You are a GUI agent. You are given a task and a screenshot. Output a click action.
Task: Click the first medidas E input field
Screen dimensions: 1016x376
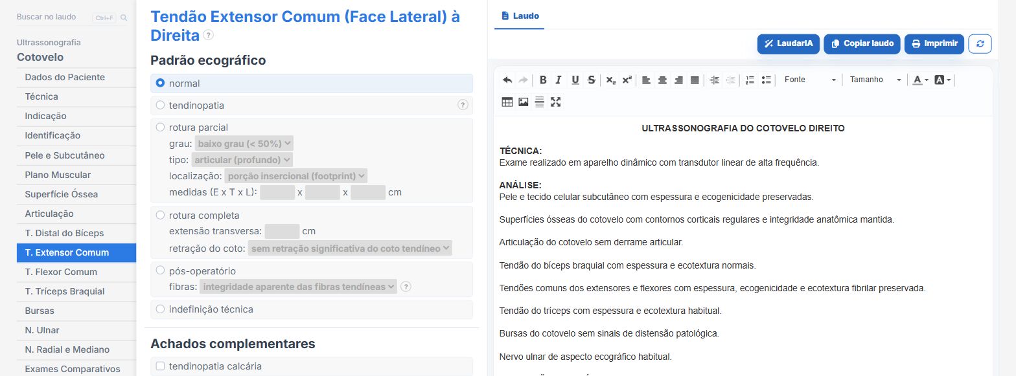coord(277,192)
